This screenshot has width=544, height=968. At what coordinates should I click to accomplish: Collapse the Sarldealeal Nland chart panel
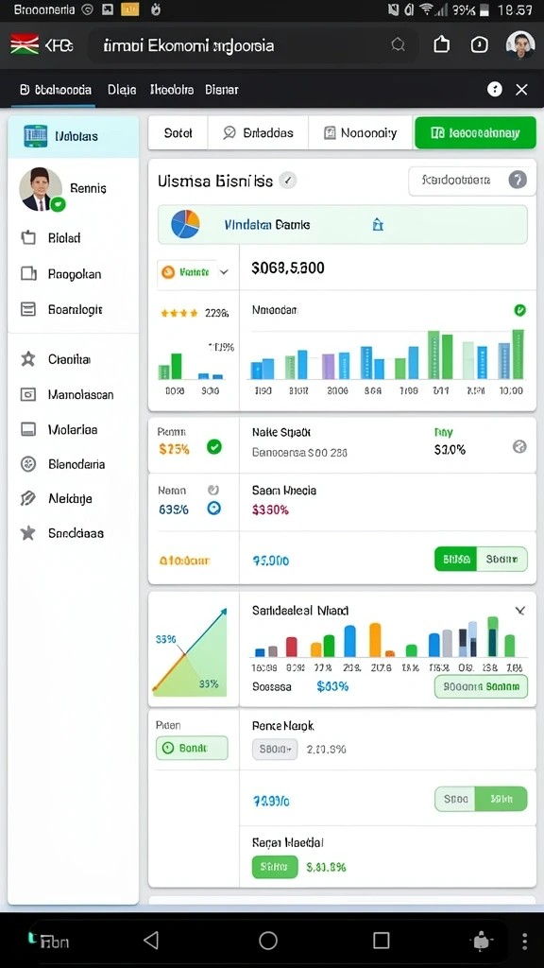[x=520, y=611]
